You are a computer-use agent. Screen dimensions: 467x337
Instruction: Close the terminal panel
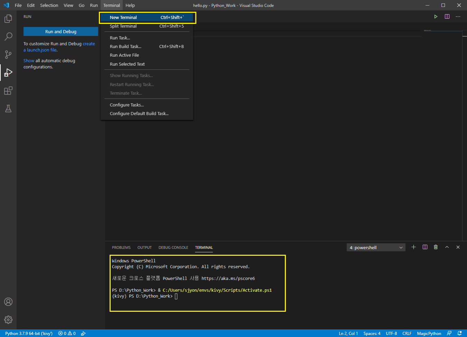(x=458, y=247)
